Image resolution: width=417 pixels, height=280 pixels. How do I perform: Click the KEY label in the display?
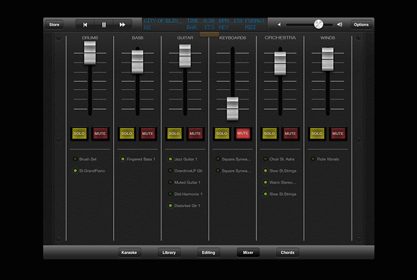224,27
